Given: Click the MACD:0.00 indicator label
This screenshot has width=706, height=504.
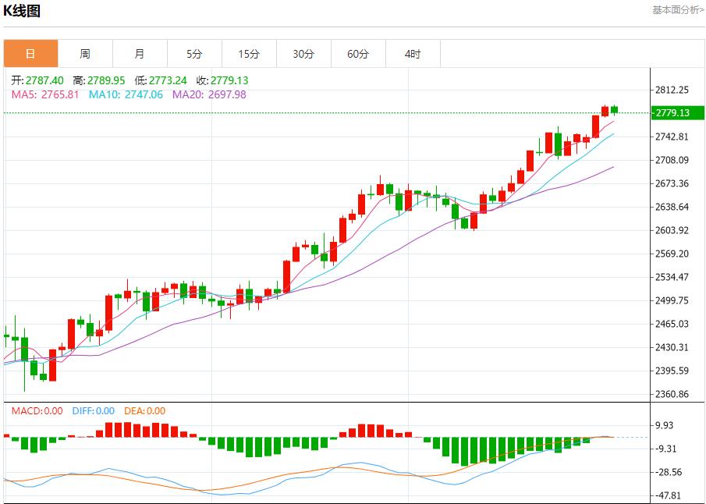Looking at the screenshot, I should [x=37, y=411].
